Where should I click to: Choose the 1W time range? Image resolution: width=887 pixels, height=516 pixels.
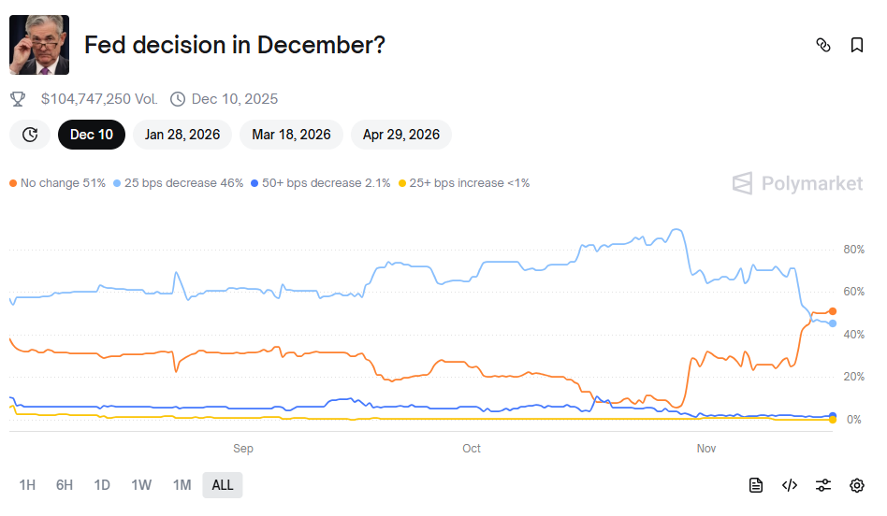(x=141, y=485)
